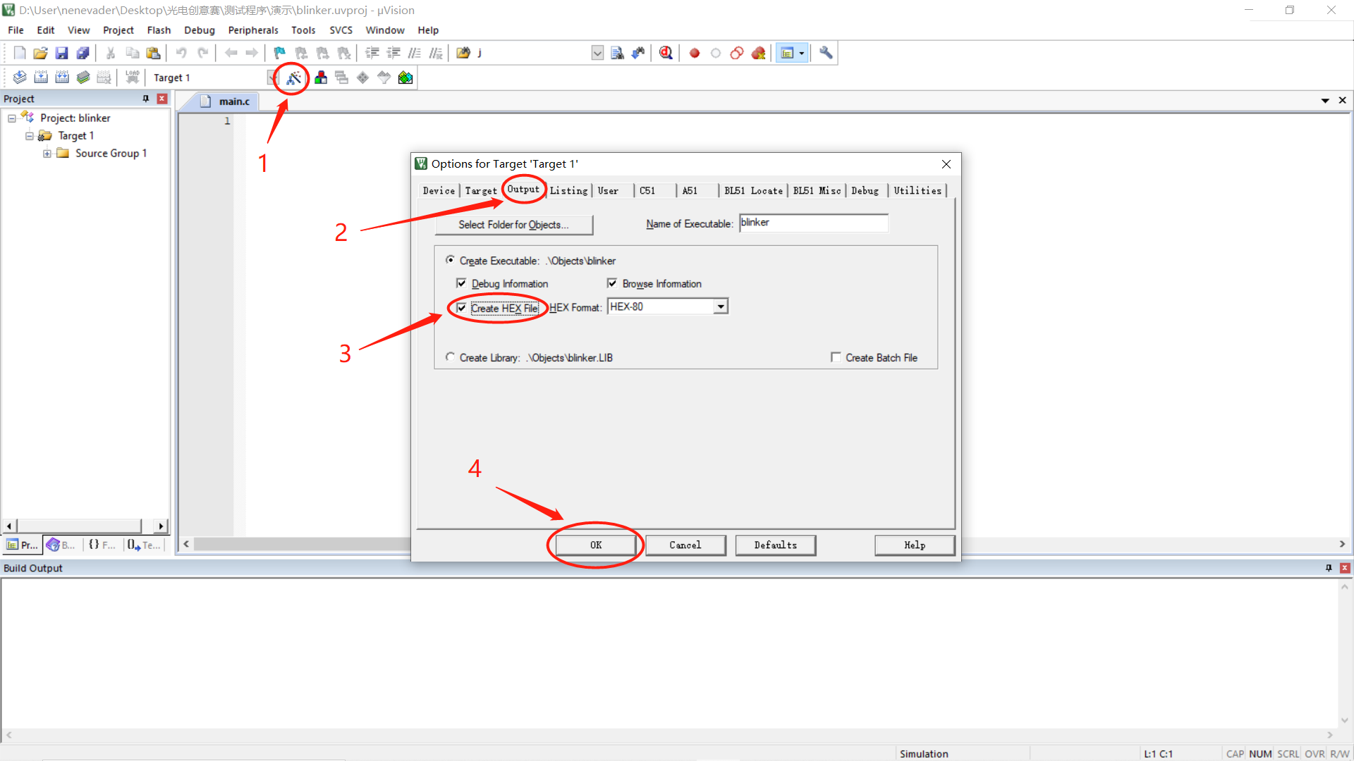Toggle the Create HEX File checkbox
This screenshot has height=761, width=1354.
(461, 308)
